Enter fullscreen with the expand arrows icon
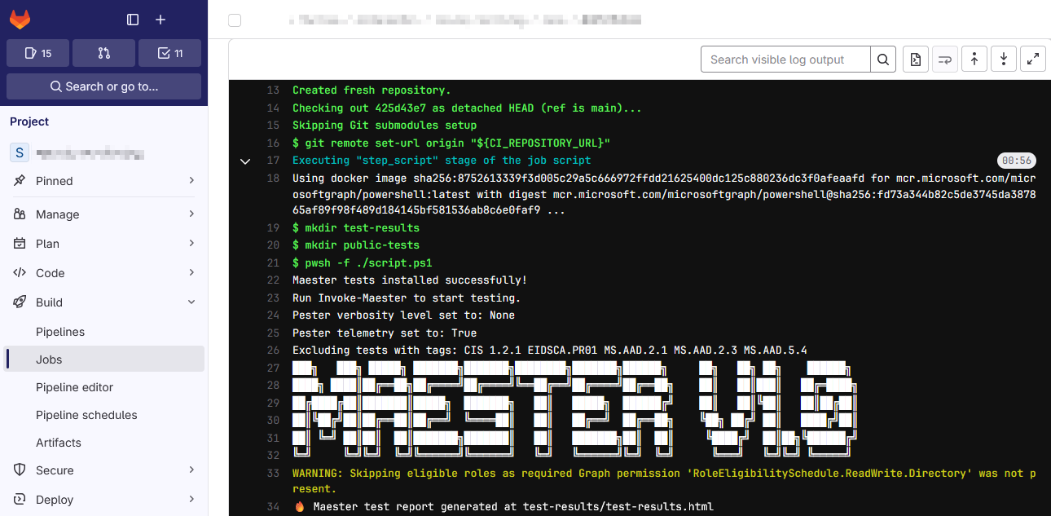The height and width of the screenshot is (516, 1051). click(x=1033, y=59)
